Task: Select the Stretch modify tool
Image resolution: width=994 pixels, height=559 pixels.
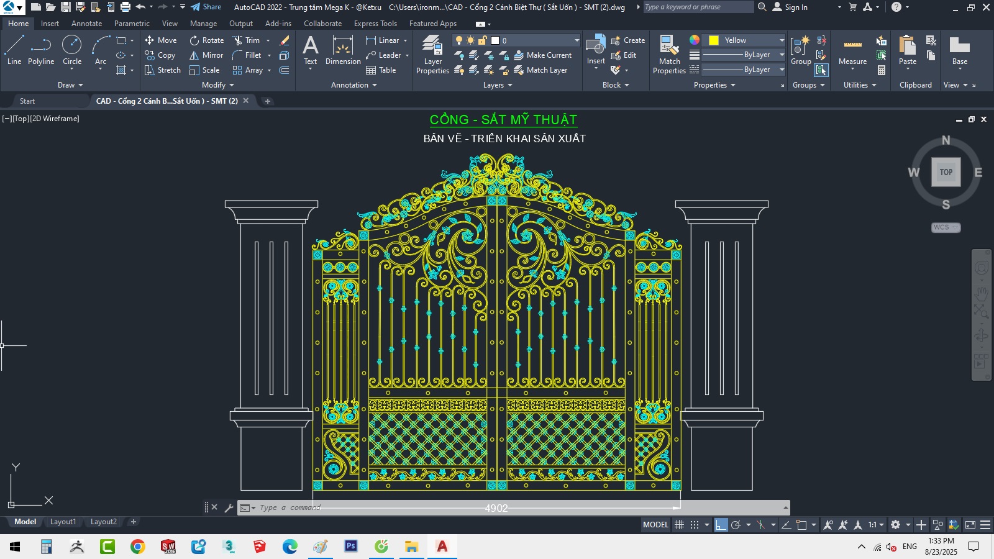Action: tap(163, 70)
